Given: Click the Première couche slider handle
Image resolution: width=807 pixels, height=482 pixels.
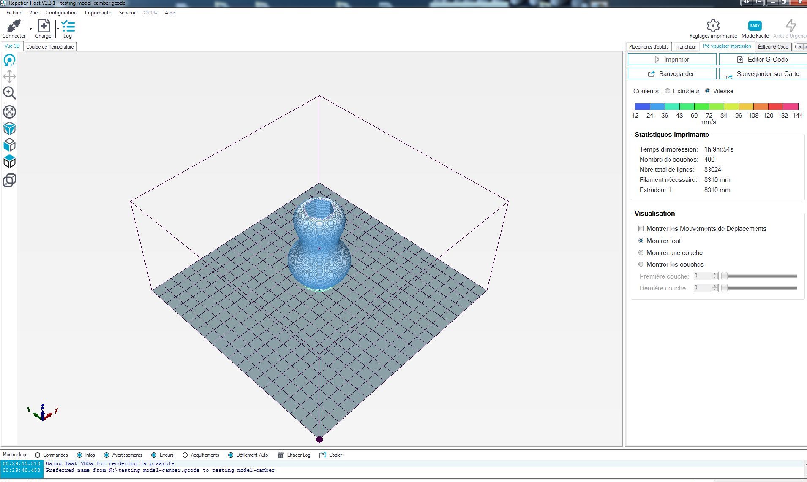Looking at the screenshot, I should point(724,276).
